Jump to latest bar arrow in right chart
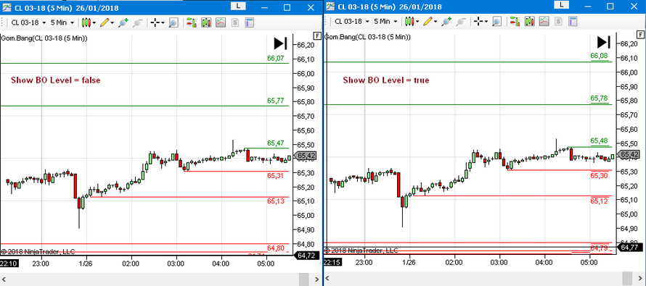This screenshot has height=286, width=646. [x=604, y=42]
